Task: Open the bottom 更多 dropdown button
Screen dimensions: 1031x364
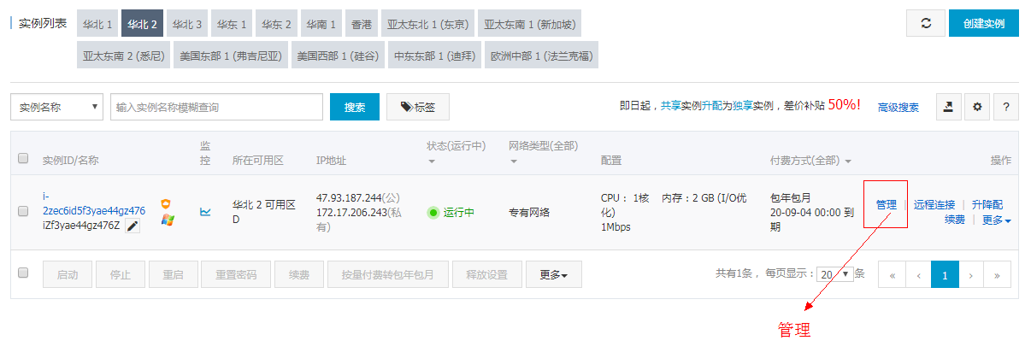Action: [553, 275]
